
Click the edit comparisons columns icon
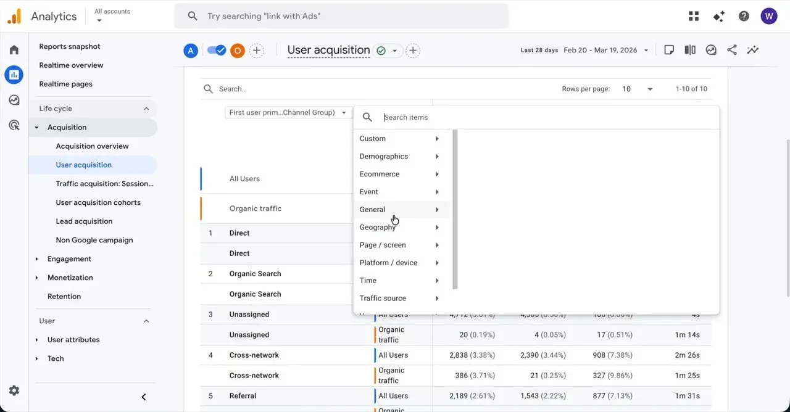click(x=690, y=50)
